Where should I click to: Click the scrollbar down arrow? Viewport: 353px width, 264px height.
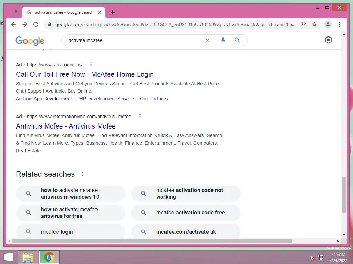(x=344, y=235)
